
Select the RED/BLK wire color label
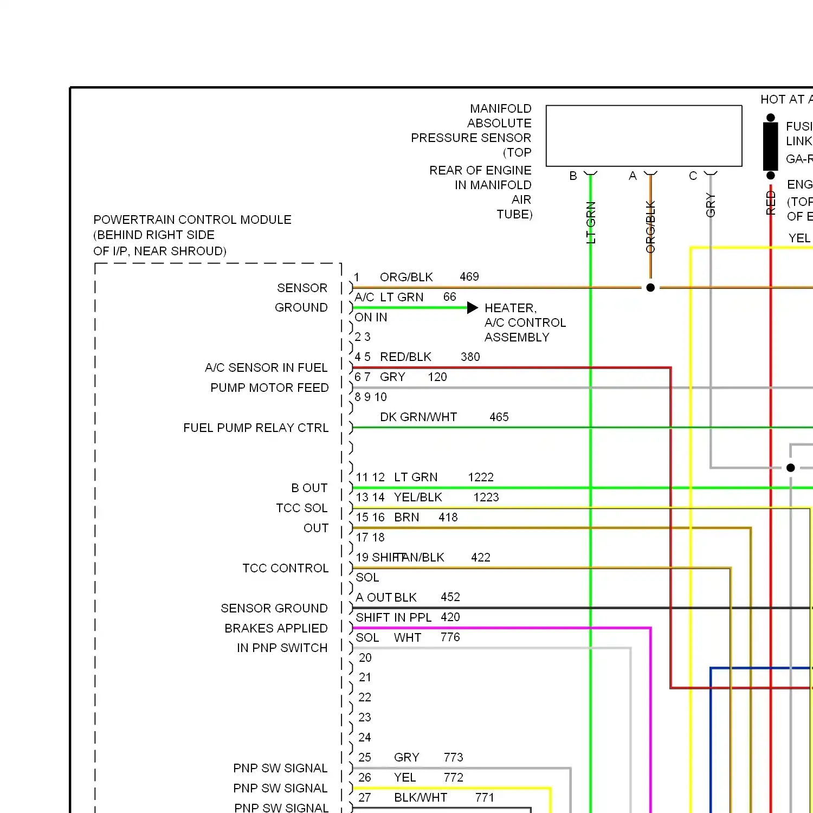(x=405, y=357)
